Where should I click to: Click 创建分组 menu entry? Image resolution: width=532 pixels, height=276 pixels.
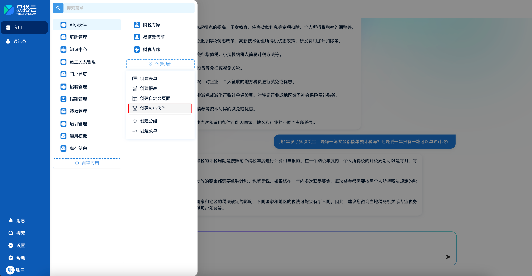tap(148, 121)
